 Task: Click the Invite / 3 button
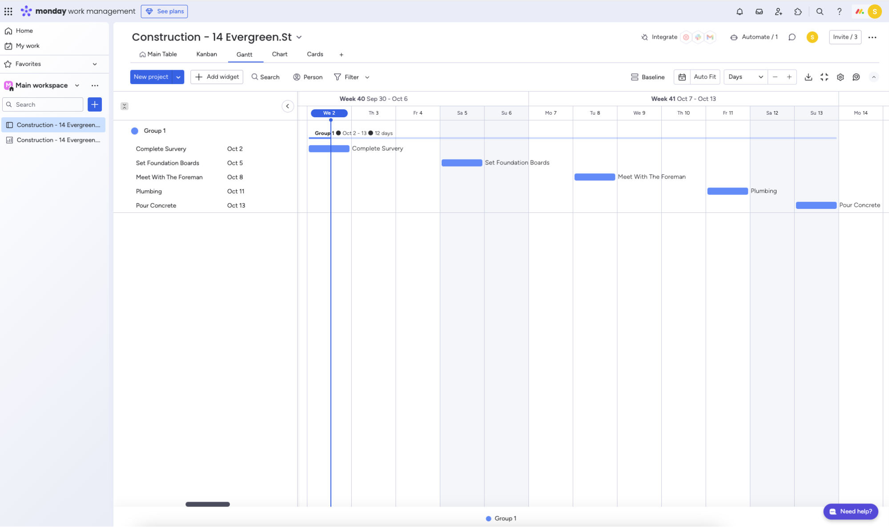tap(845, 37)
